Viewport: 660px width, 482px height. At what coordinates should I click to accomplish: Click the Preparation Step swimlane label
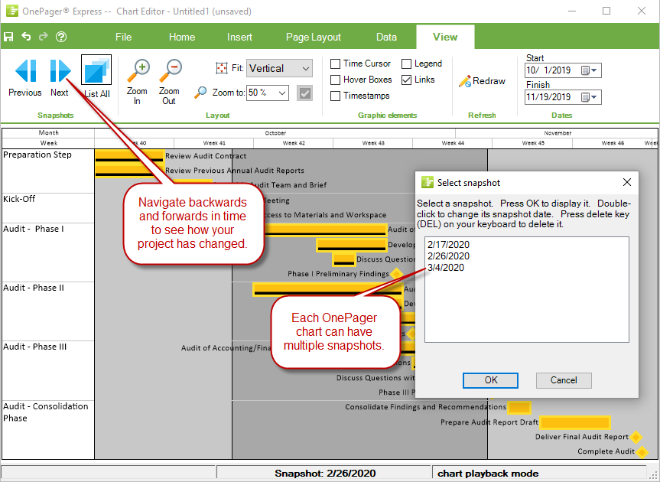pos(37,155)
